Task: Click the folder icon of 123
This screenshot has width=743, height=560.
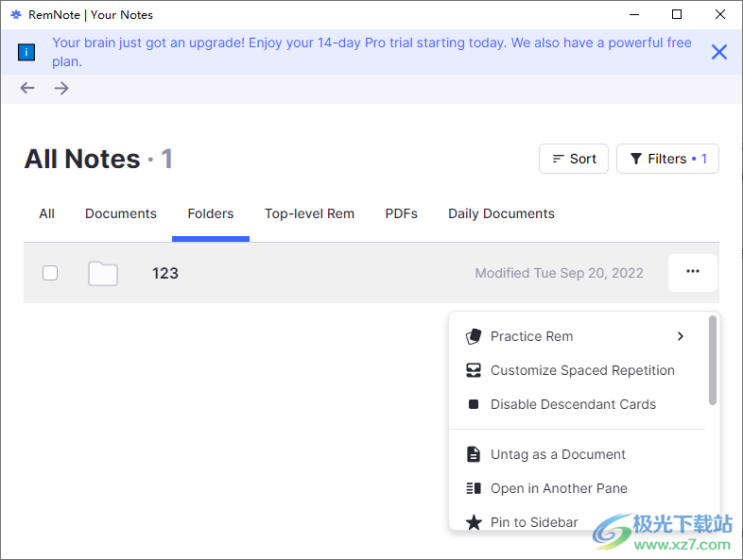Action: click(103, 273)
